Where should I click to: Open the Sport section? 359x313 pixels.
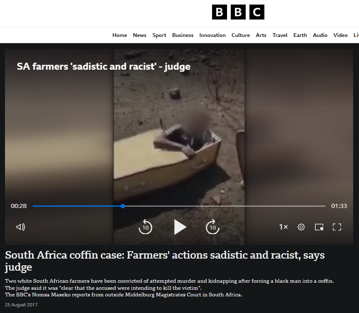pyautogui.click(x=159, y=35)
